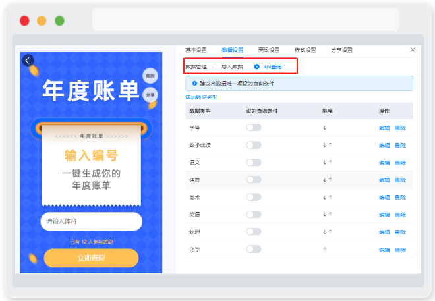
Task: Select the api查询 radio option
Action: point(257,67)
